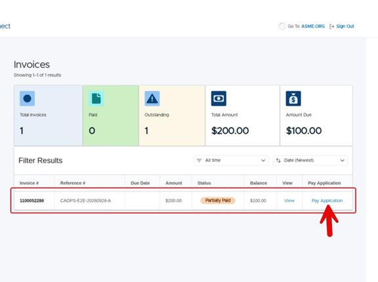Viewport: 378px width, 282px height.
Task: Click reference CAOPS-E2E-20260928-A
Action: pos(85,201)
